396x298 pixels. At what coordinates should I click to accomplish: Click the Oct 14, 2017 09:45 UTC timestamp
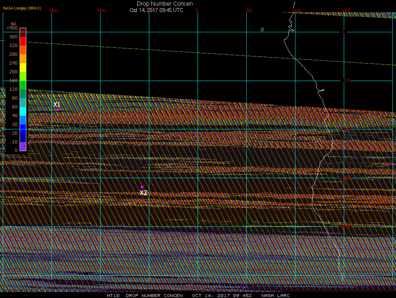[x=156, y=10]
